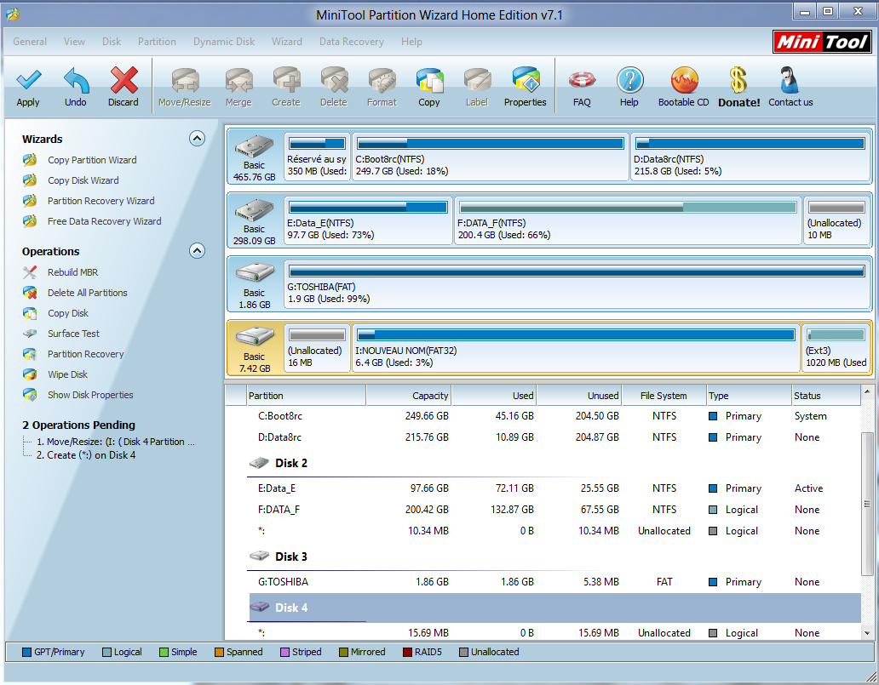879x685 pixels.
Task: Click the Unallocated gray legend swatch
Action: coord(463,652)
